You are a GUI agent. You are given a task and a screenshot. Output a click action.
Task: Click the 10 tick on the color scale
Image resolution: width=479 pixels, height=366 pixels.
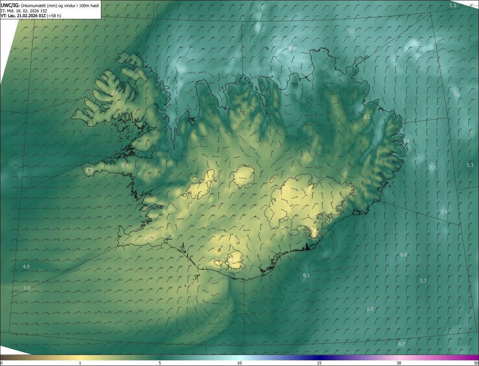[239, 363]
